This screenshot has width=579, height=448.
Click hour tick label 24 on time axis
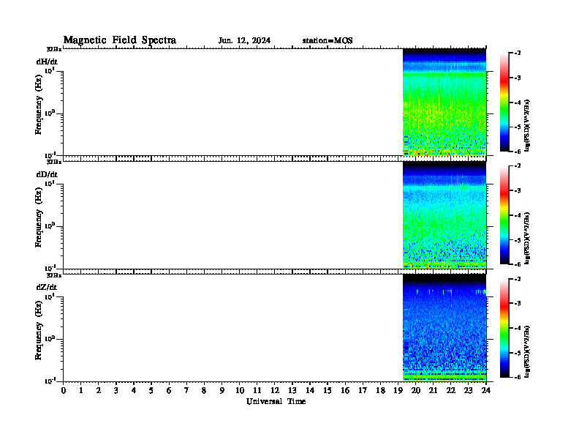pos(486,390)
